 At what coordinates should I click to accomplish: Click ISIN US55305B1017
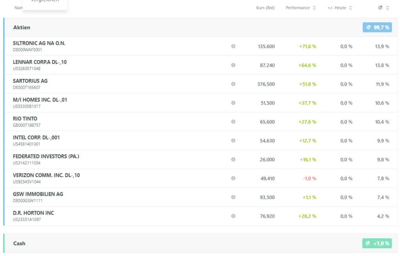pyautogui.click(x=27, y=106)
